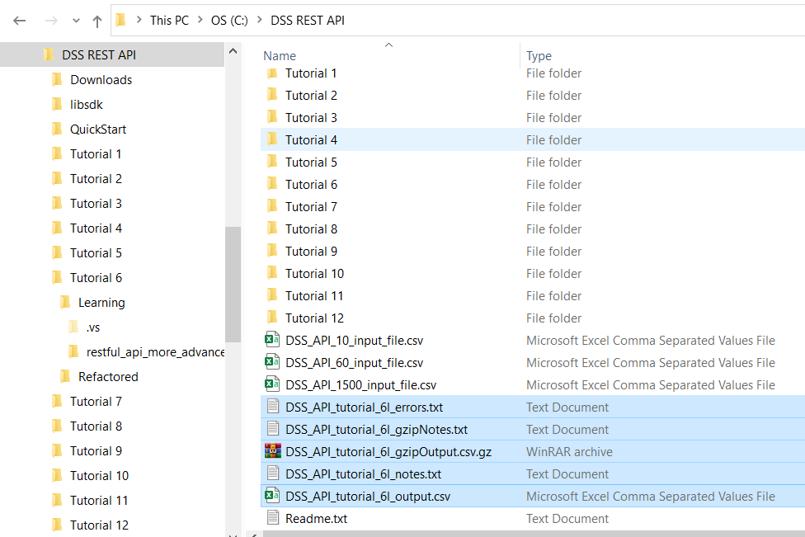The height and width of the screenshot is (537, 805).
Task: Sort by Name column header
Action: pos(280,56)
